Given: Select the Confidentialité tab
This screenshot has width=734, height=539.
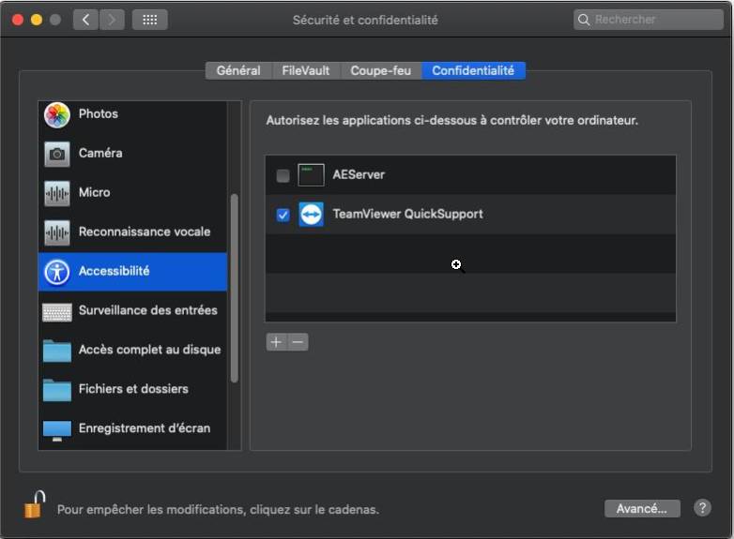Looking at the screenshot, I should click(473, 70).
